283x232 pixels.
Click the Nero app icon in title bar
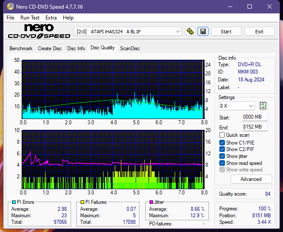[x=10, y=7]
